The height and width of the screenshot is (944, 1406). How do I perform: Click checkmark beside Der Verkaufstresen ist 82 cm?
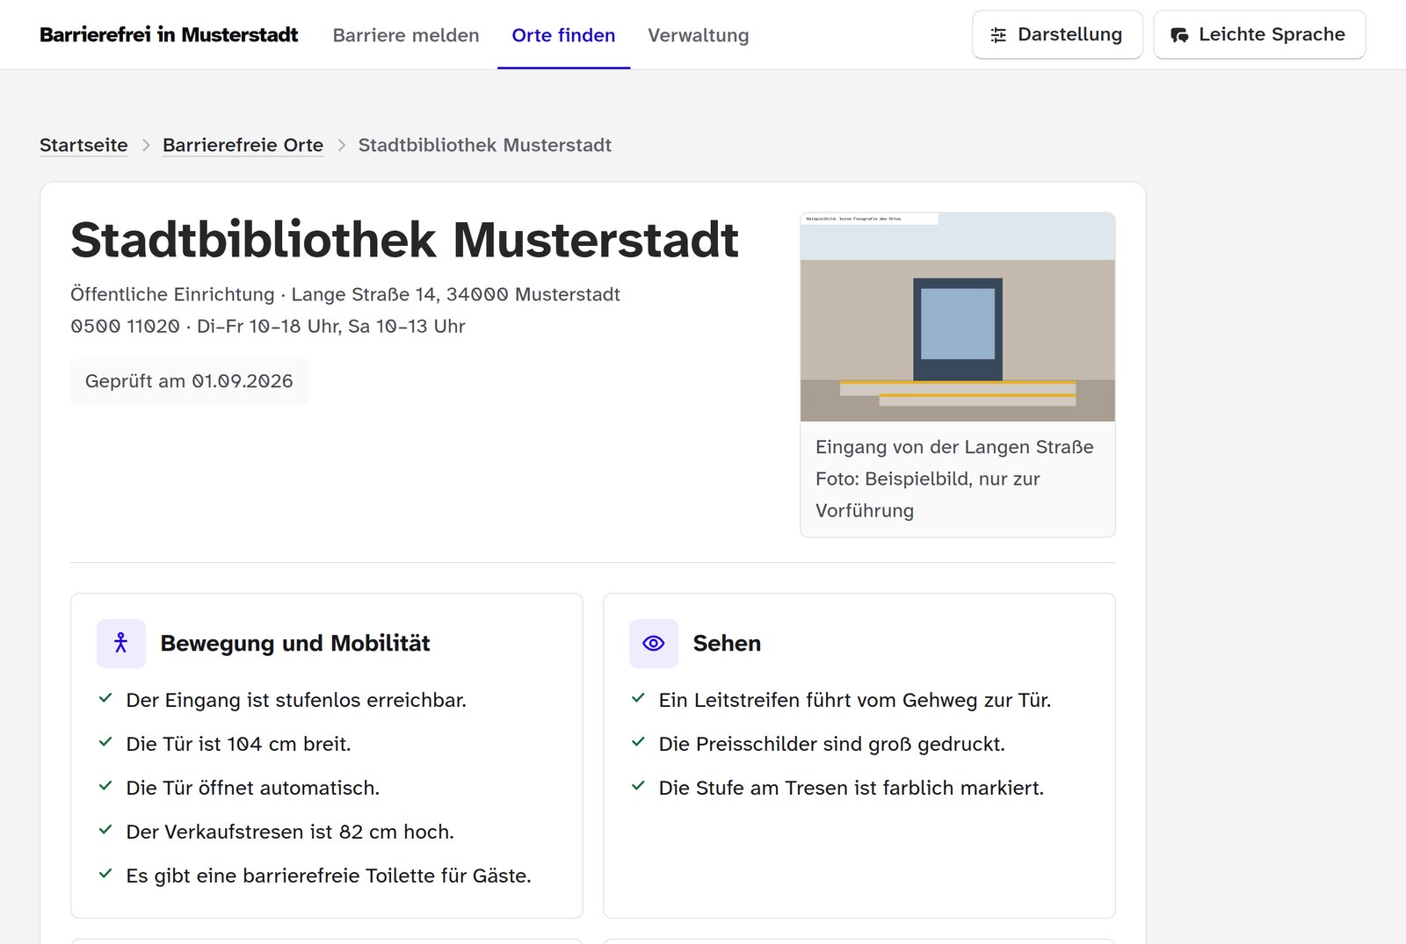[105, 830]
